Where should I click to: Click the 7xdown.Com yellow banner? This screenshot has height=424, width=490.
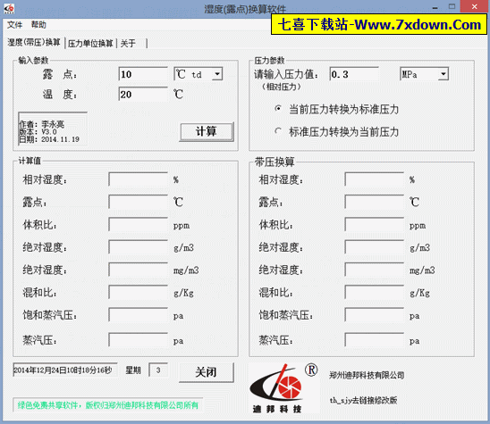(x=379, y=24)
